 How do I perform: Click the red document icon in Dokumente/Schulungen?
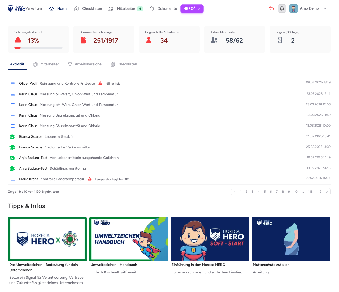[x=83, y=40]
